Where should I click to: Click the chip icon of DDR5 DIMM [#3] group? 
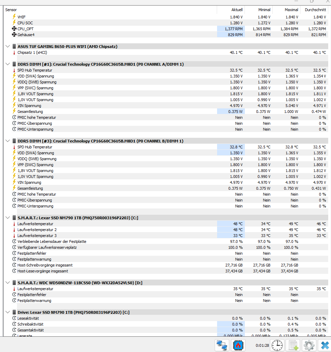(14, 141)
